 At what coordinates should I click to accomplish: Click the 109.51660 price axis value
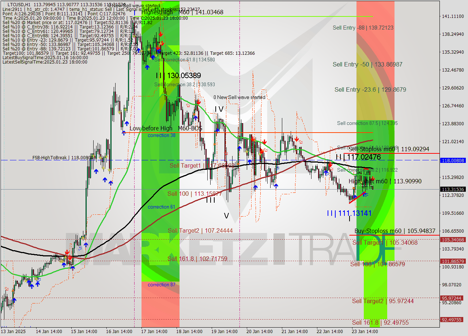pyautogui.click(x=453, y=213)
